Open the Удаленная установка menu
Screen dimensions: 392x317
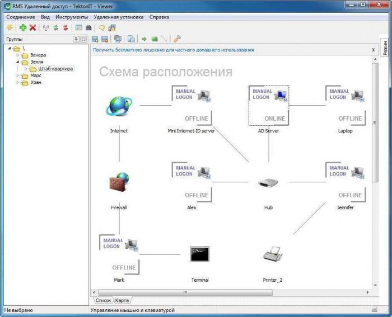[119, 17]
